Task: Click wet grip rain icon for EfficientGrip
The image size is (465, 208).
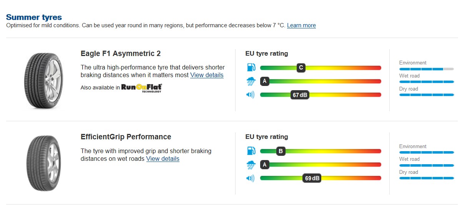Action: pos(251,165)
